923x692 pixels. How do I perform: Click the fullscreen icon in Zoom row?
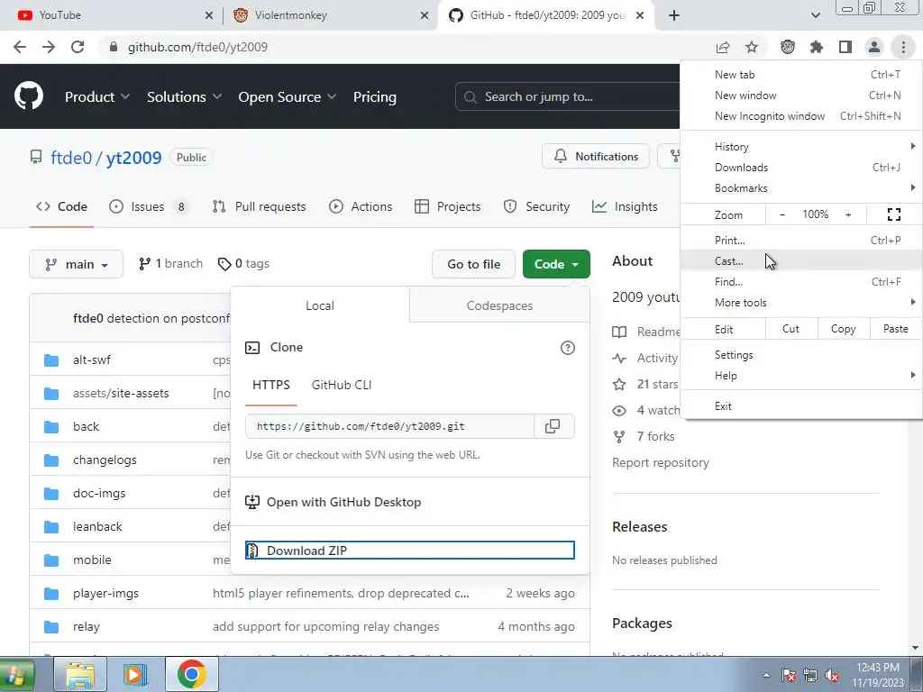pos(893,214)
